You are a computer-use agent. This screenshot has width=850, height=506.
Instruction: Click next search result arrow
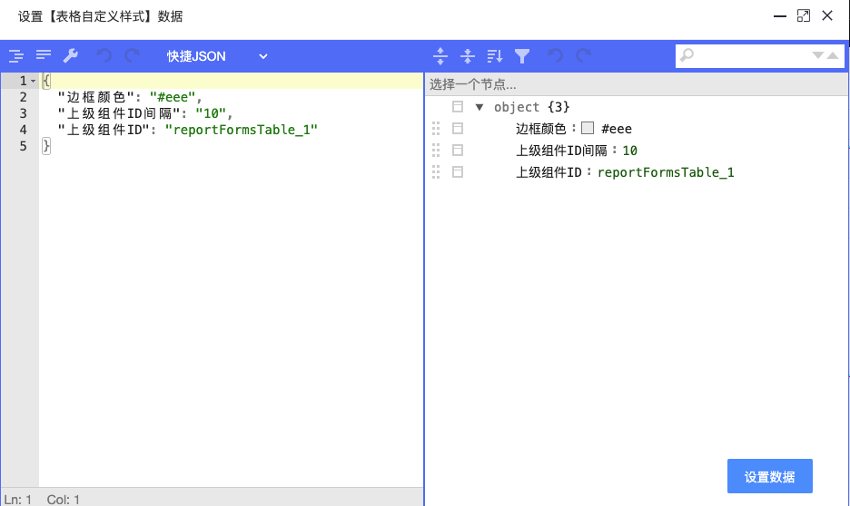coord(818,55)
